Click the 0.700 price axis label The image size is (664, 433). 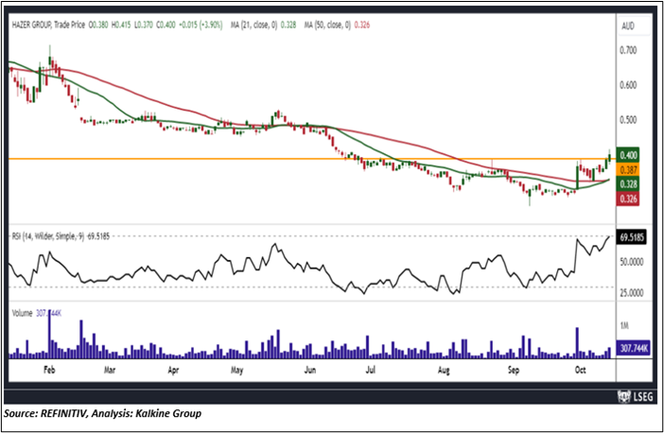point(628,50)
